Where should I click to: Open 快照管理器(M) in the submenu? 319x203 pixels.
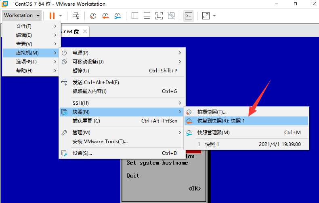click(x=246, y=133)
